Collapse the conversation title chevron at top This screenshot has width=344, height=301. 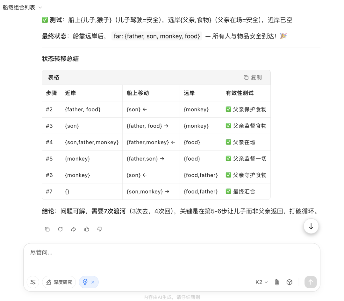point(40,7)
